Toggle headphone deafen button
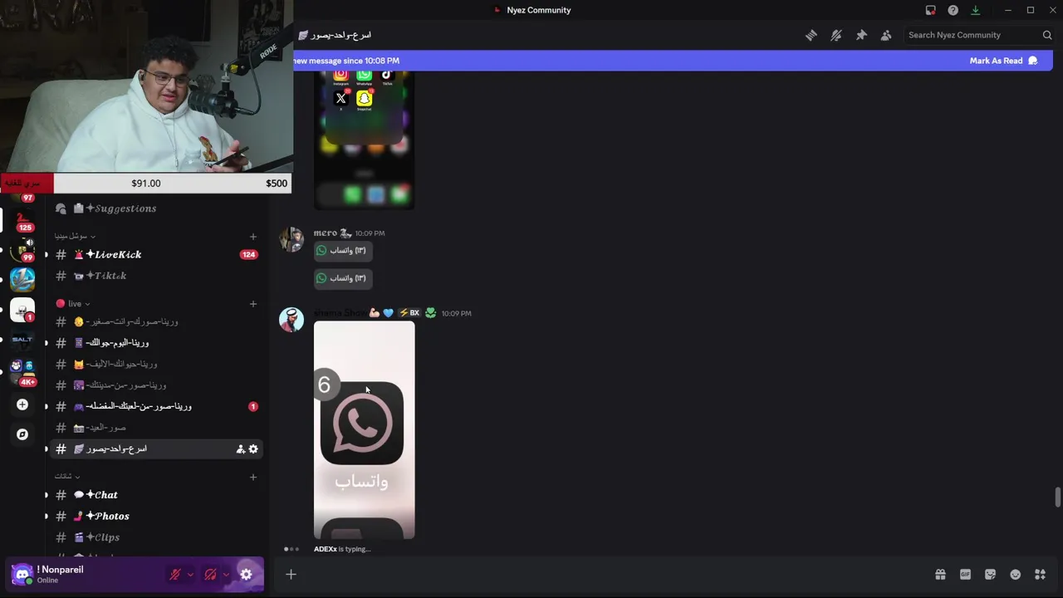The width and height of the screenshot is (1063, 598). point(211,574)
